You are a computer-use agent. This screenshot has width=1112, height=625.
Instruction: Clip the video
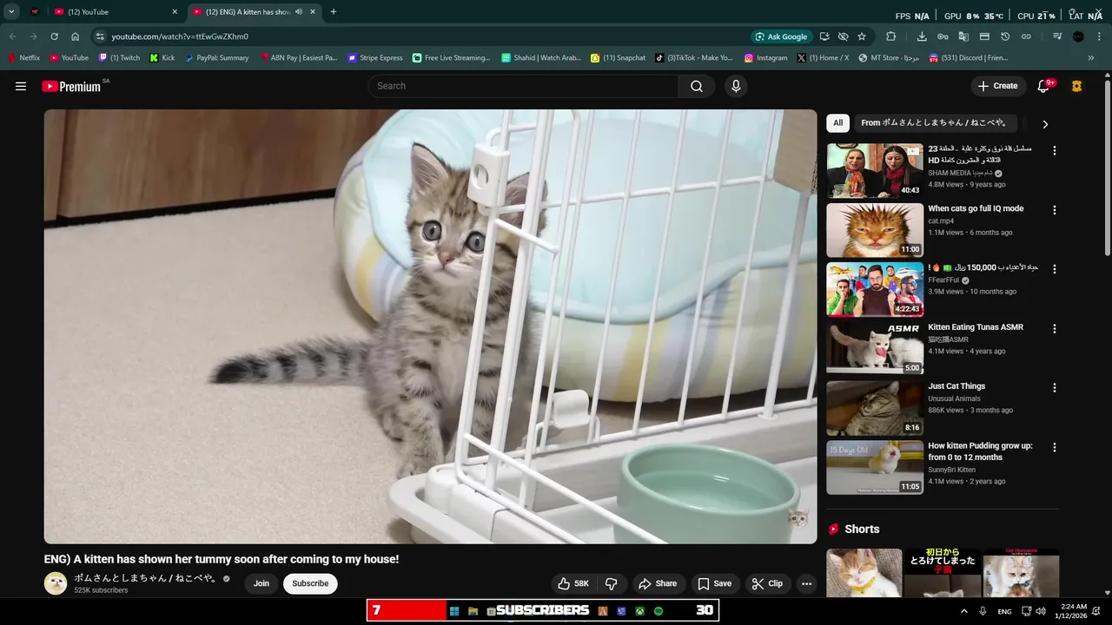coord(768,583)
